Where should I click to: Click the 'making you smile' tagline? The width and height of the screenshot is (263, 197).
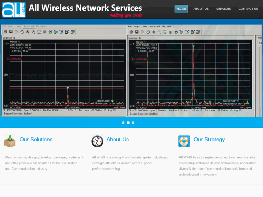tap(126, 15)
